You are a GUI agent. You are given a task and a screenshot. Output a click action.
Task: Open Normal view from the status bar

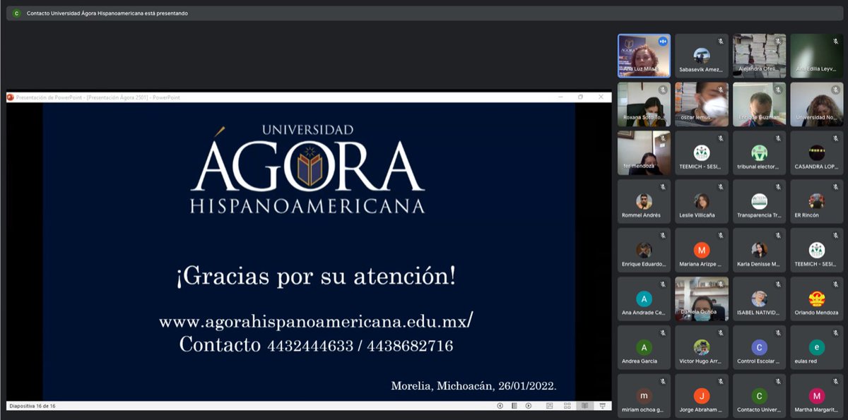pos(548,406)
